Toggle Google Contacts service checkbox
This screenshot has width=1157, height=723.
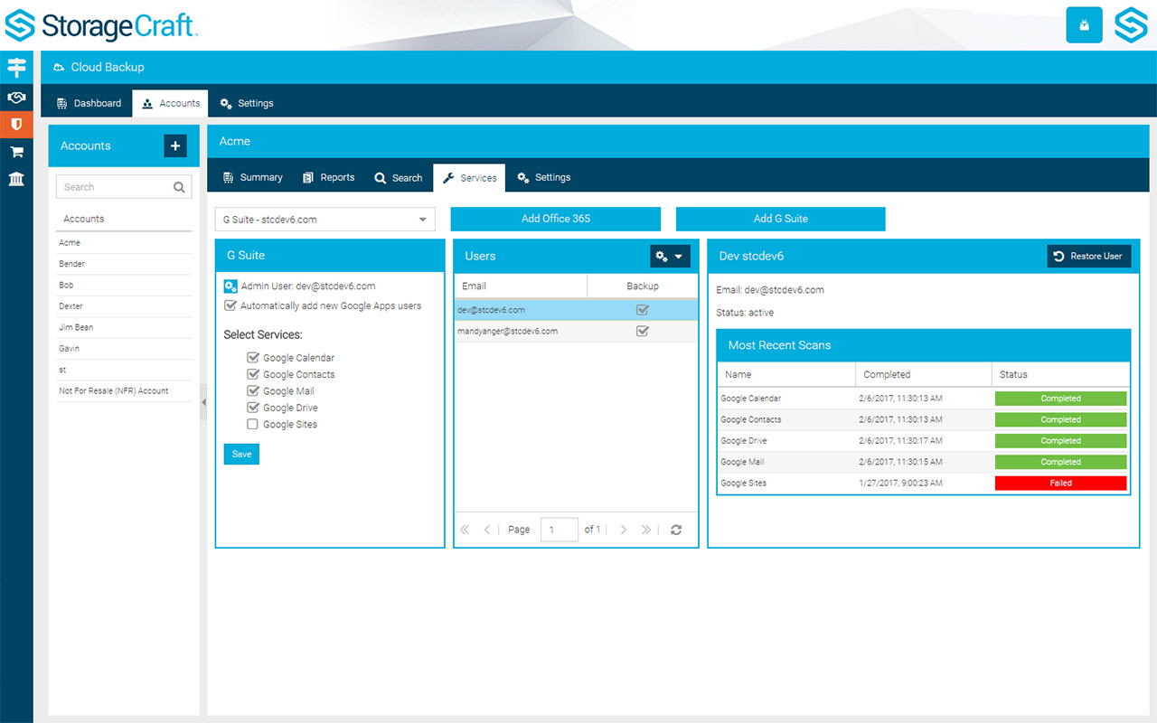(x=253, y=374)
